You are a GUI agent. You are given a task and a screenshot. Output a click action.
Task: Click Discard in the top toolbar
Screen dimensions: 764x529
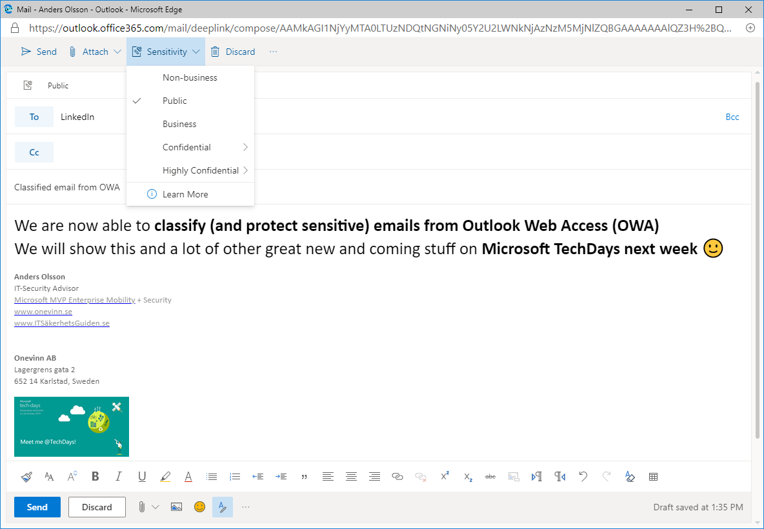pyautogui.click(x=233, y=52)
